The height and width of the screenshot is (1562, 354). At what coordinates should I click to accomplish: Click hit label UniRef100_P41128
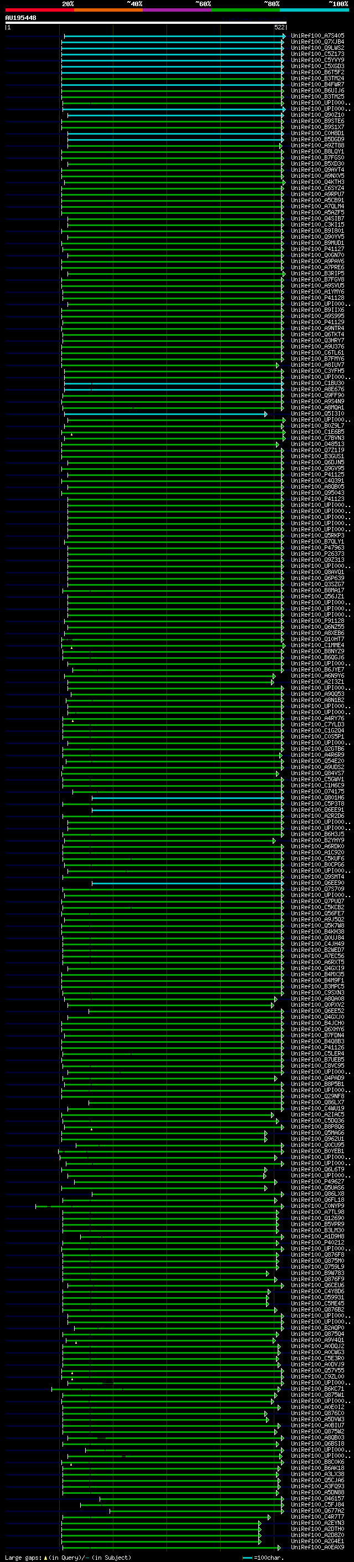(317, 298)
